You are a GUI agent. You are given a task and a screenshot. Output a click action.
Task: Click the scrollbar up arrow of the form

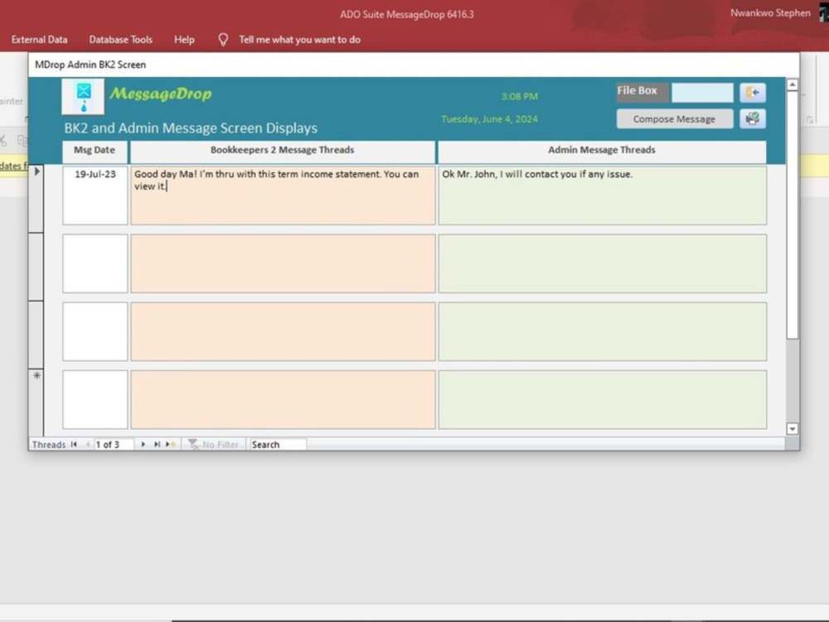tap(792, 84)
